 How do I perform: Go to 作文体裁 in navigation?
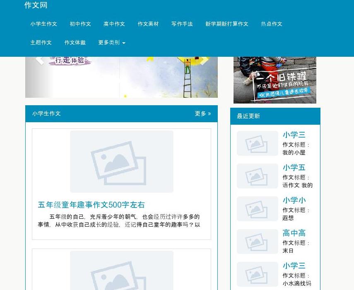(75, 42)
